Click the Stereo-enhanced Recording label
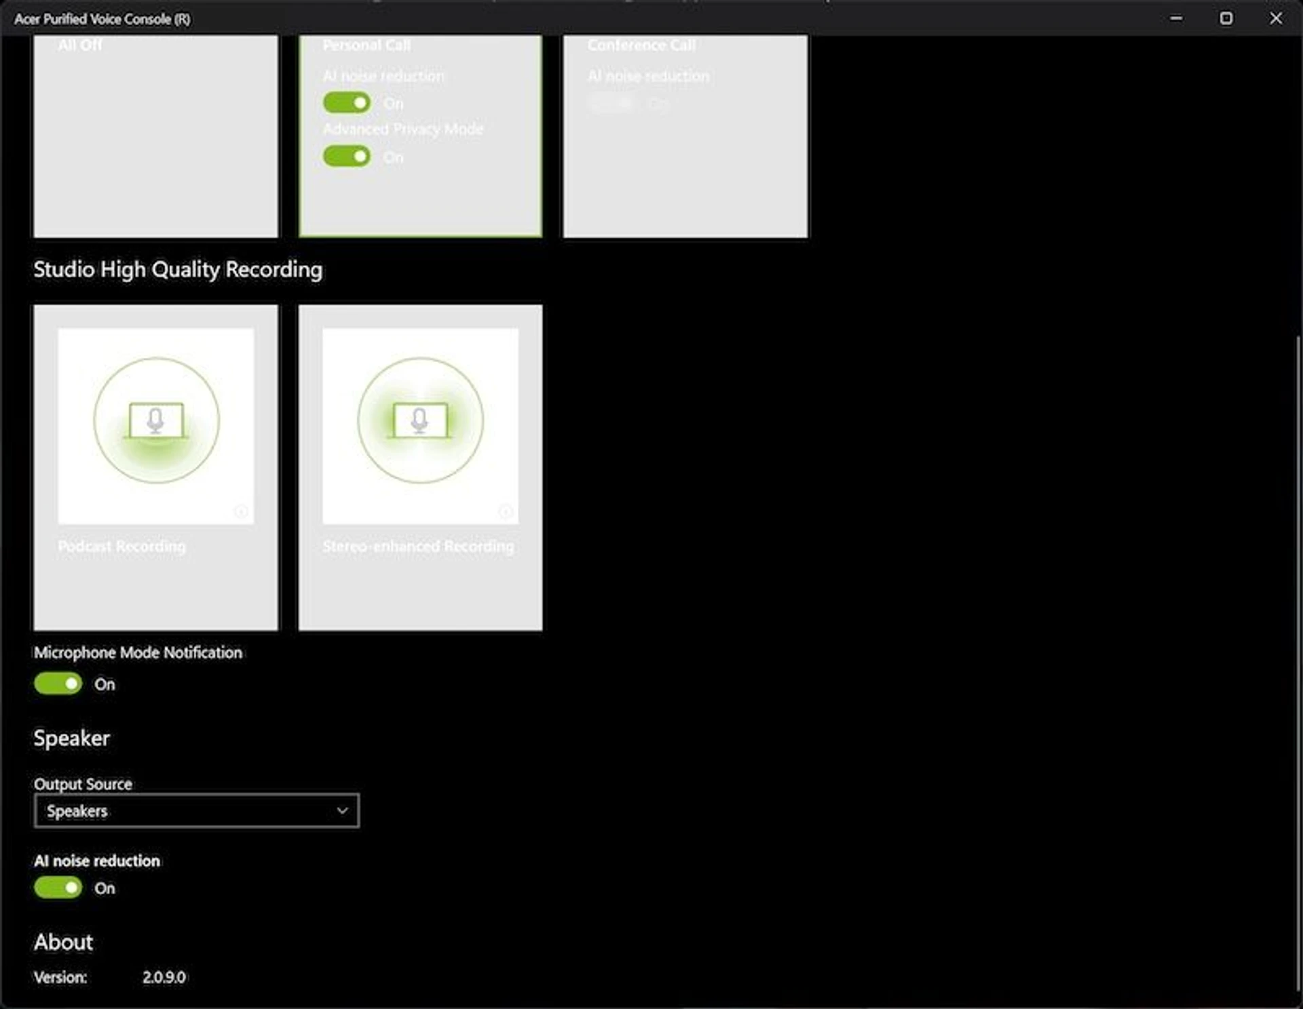Viewport: 1303px width, 1009px height. pos(418,546)
